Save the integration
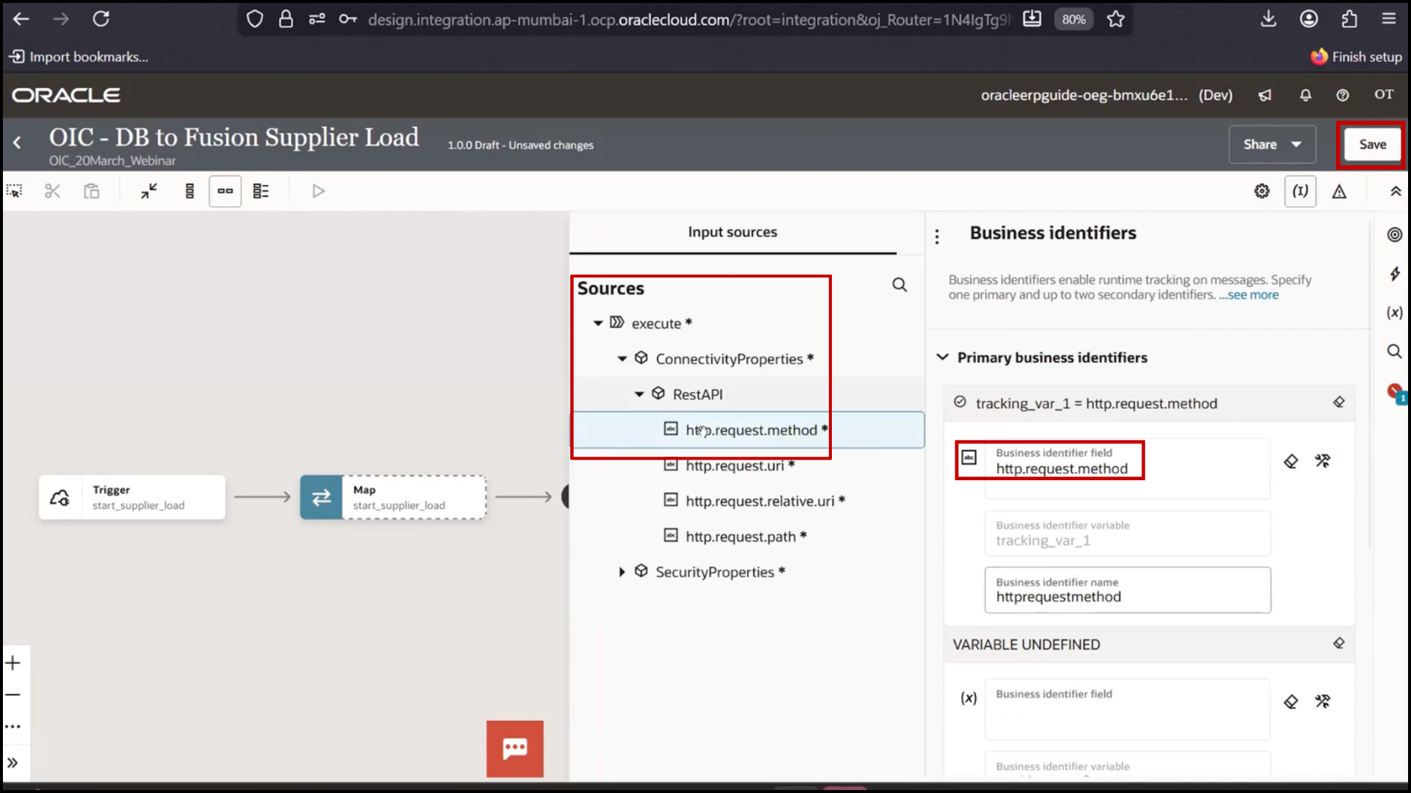The width and height of the screenshot is (1411, 793). (x=1372, y=145)
